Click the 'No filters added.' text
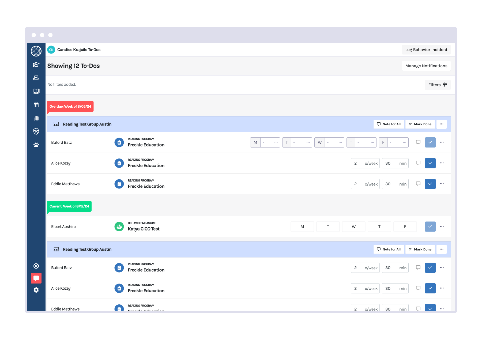Image resolution: width=482 pixels, height=340 pixels. [x=62, y=85]
